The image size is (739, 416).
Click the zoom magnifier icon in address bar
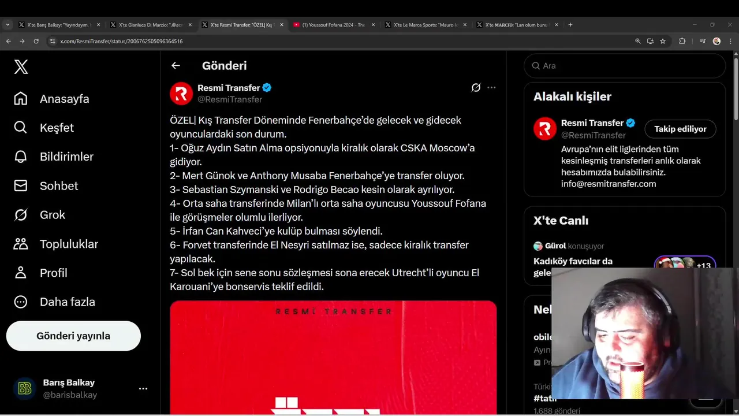(637, 41)
